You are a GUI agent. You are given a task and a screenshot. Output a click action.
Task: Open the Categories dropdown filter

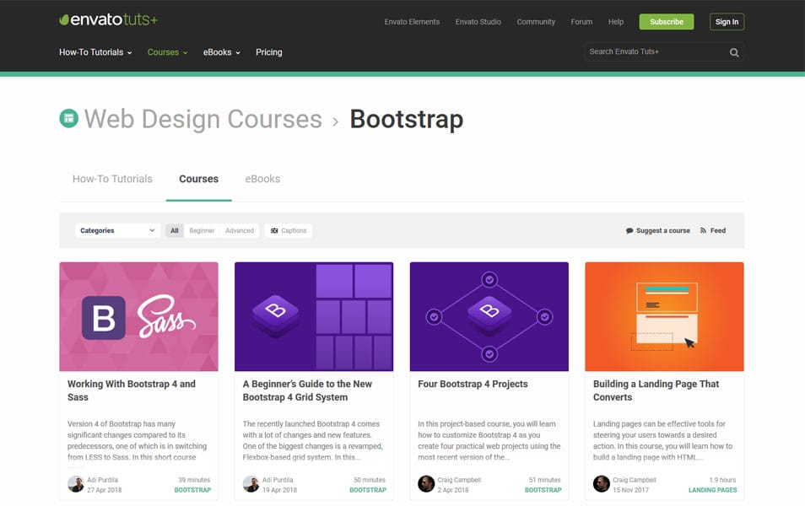coord(117,230)
